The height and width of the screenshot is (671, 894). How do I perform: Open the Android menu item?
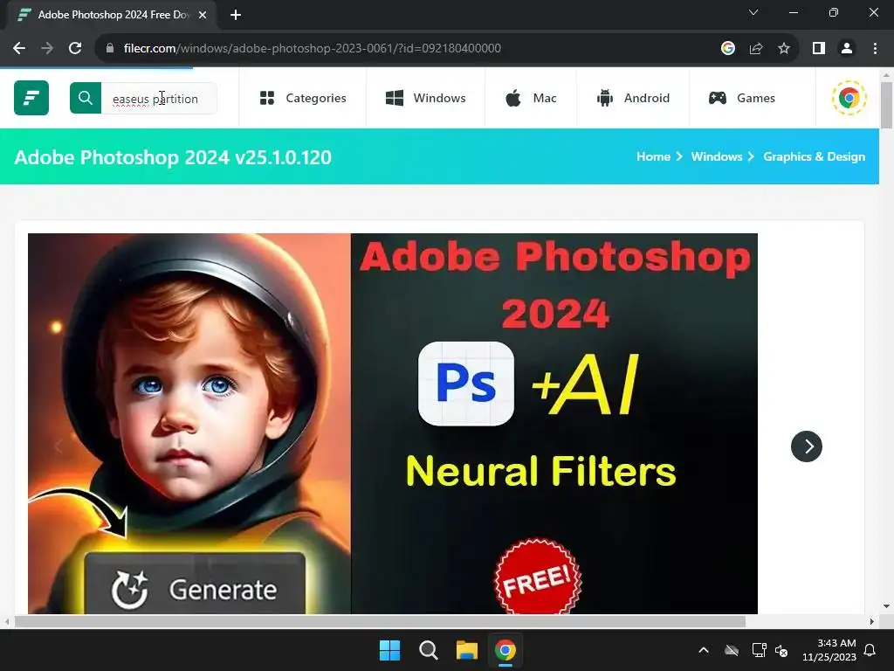(x=633, y=98)
